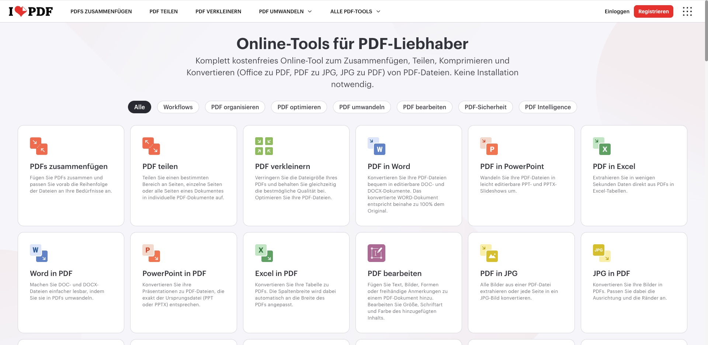
Task: Click the PDFs zusammenfügen merge icon
Action: [39, 146]
